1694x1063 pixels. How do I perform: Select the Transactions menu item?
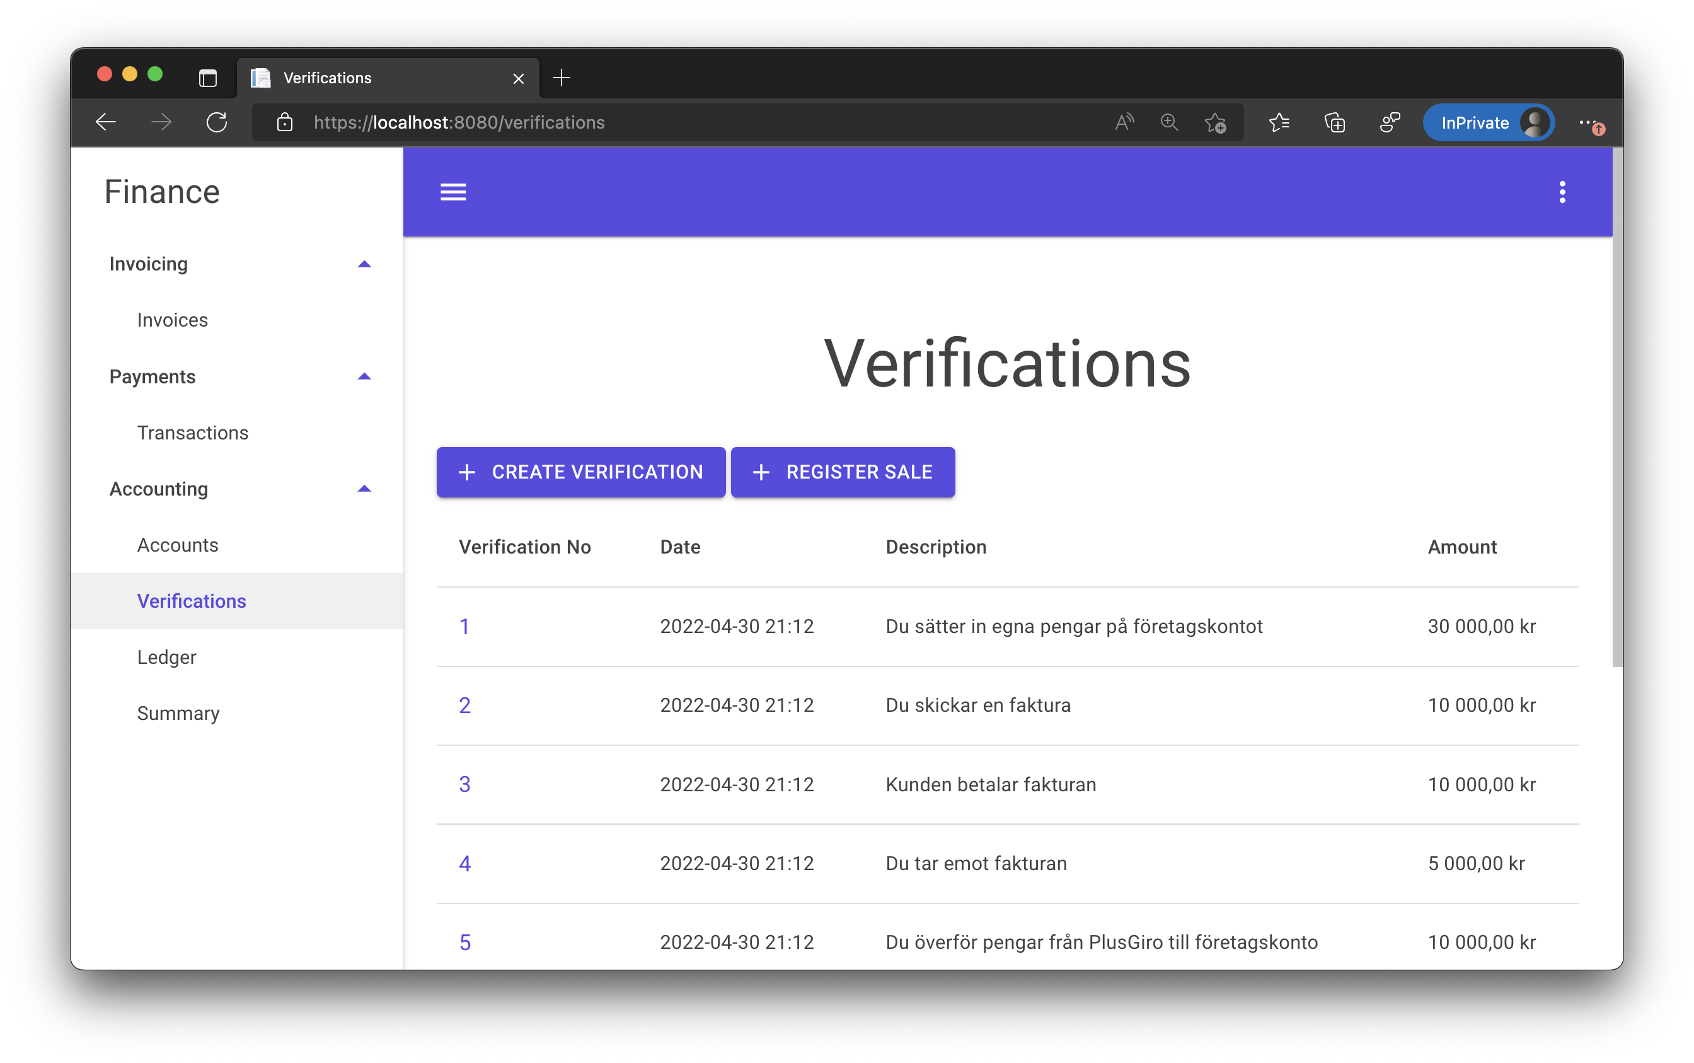[193, 433]
